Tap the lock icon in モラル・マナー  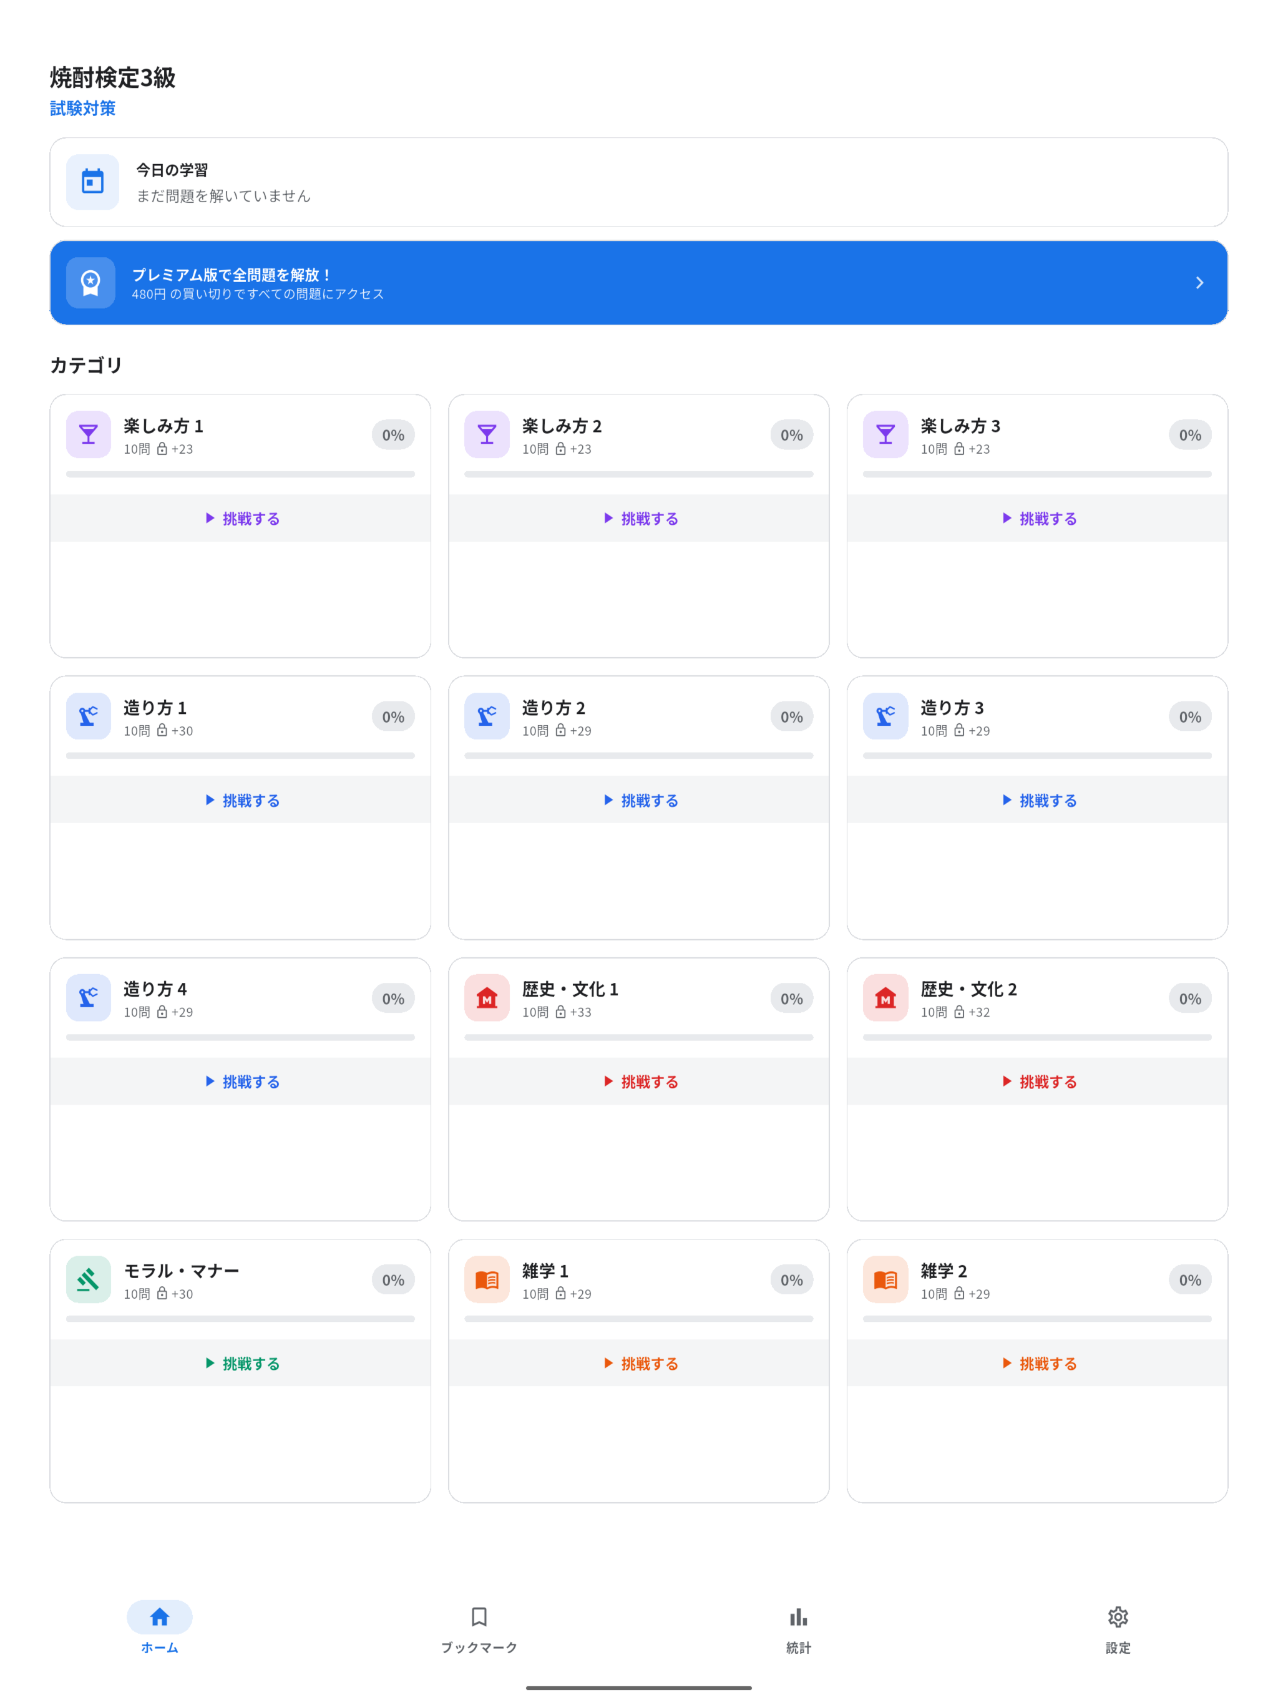162,1293
